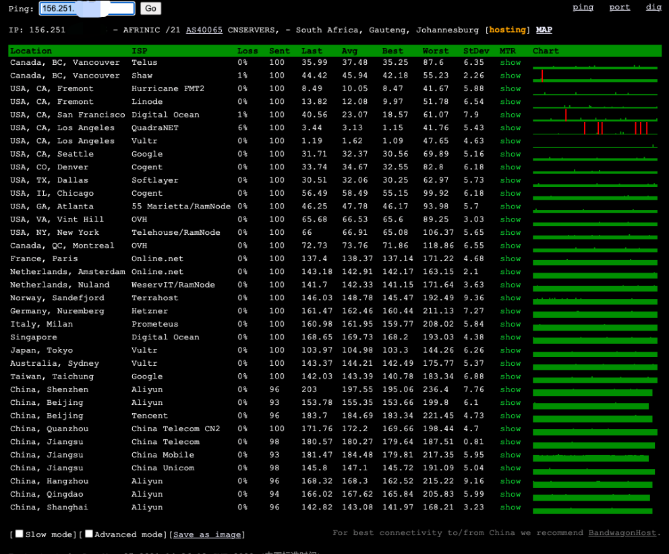Viewport: 669px width, 554px height.
Task: Show MTR for Dallas Softlayer row
Action: tap(511, 180)
